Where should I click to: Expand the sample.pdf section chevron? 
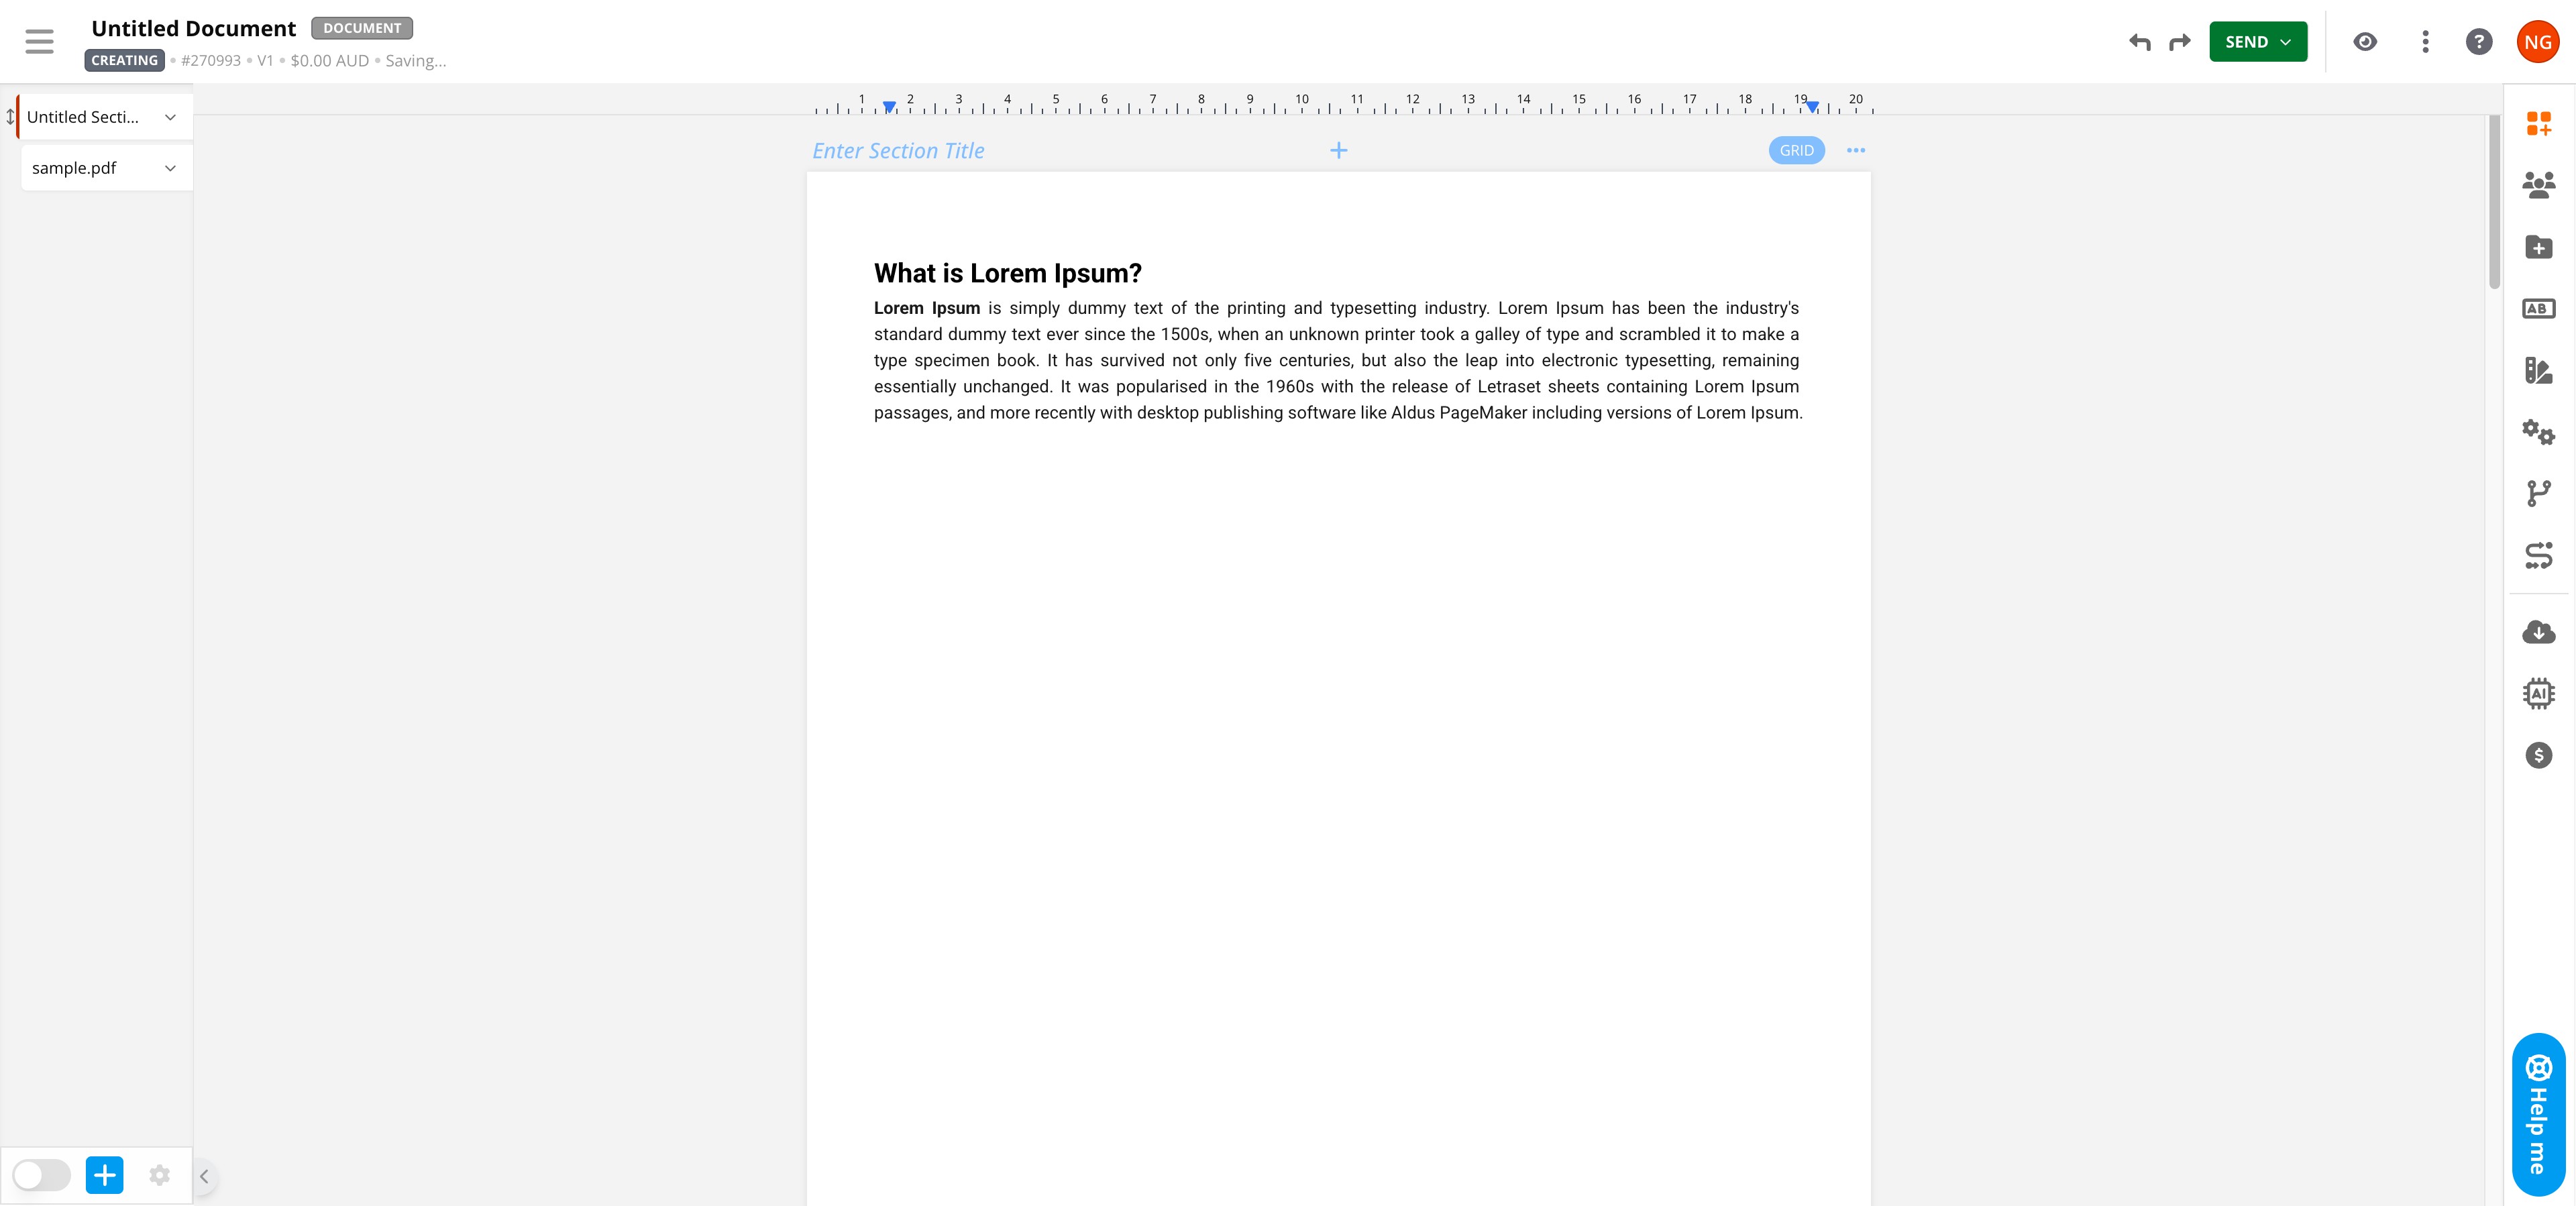pyautogui.click(x=170, y=168)
